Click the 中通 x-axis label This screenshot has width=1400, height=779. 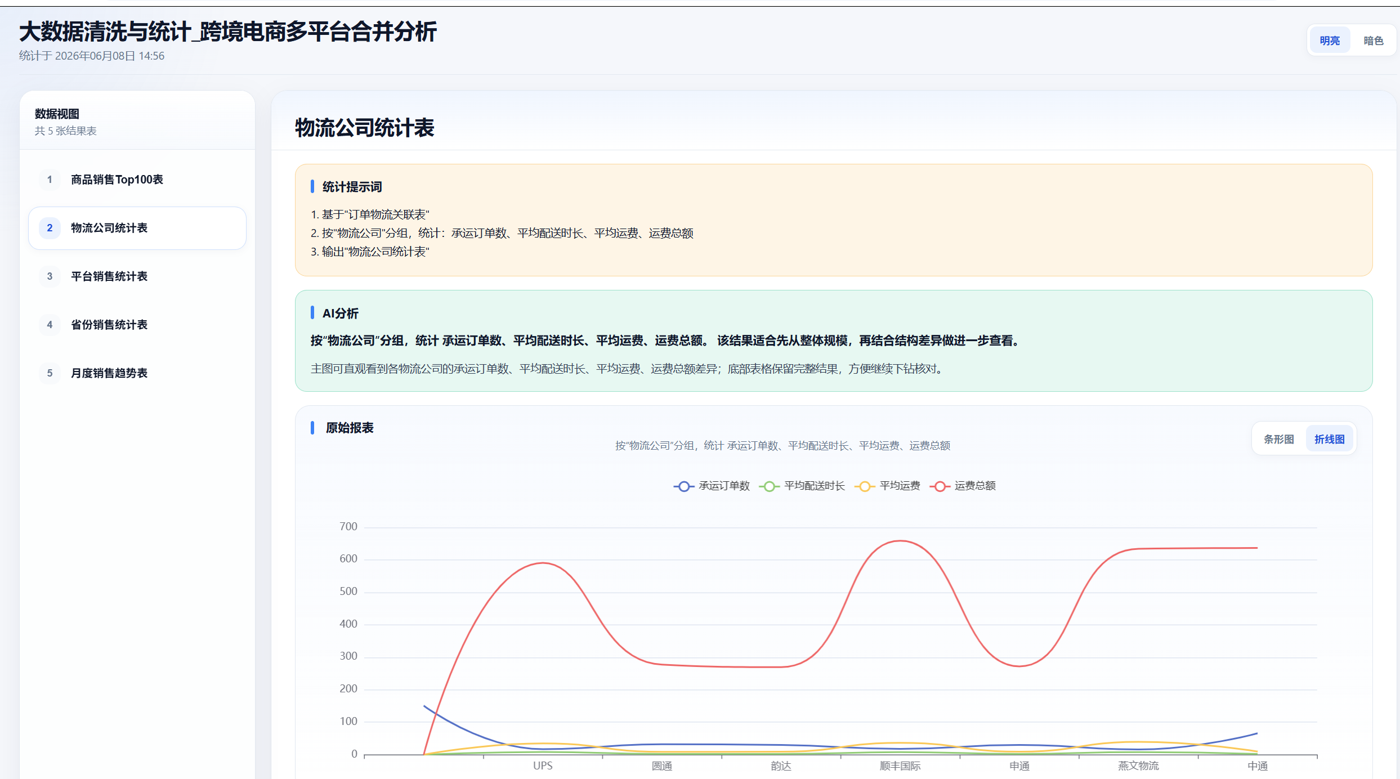click(1258, 766)
